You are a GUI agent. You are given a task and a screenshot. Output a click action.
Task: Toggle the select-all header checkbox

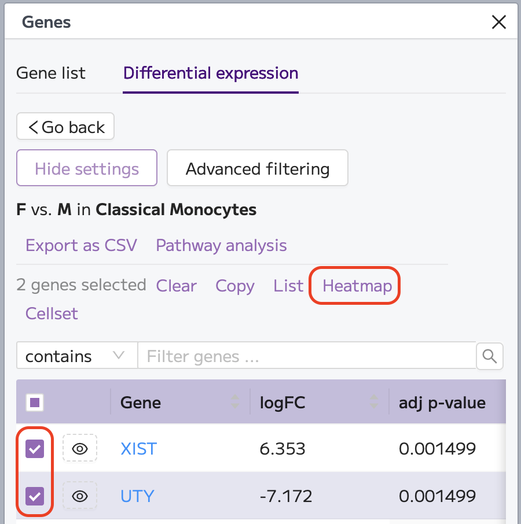point(35,403)
